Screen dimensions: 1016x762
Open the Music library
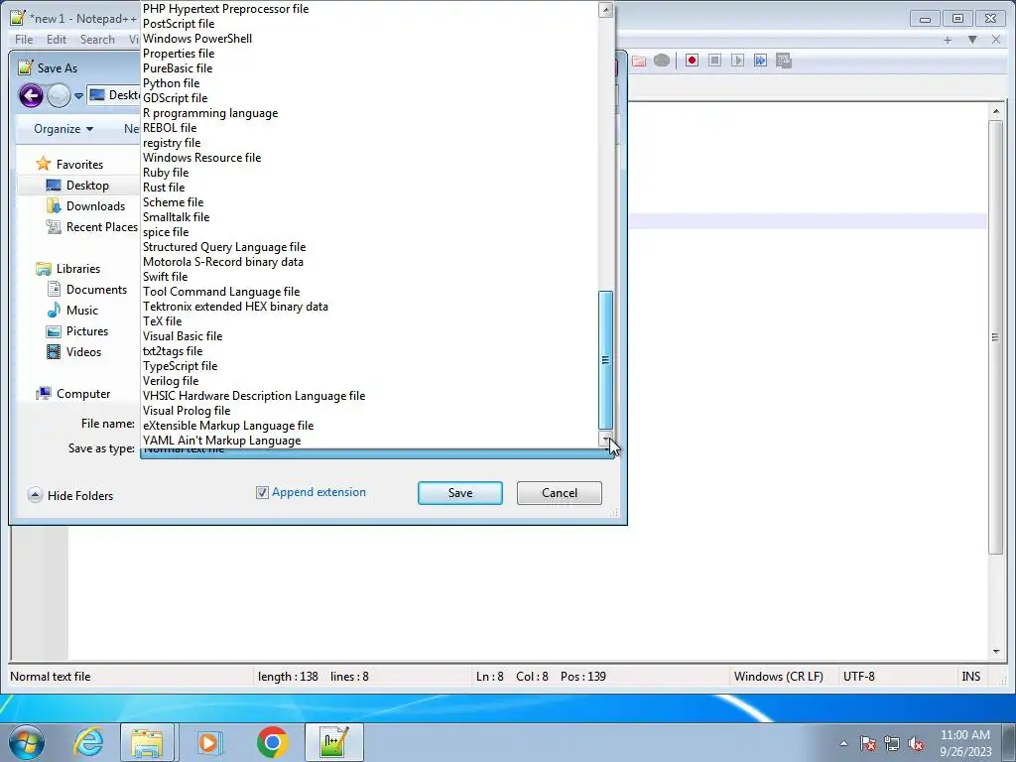click(x=71, y=311)
